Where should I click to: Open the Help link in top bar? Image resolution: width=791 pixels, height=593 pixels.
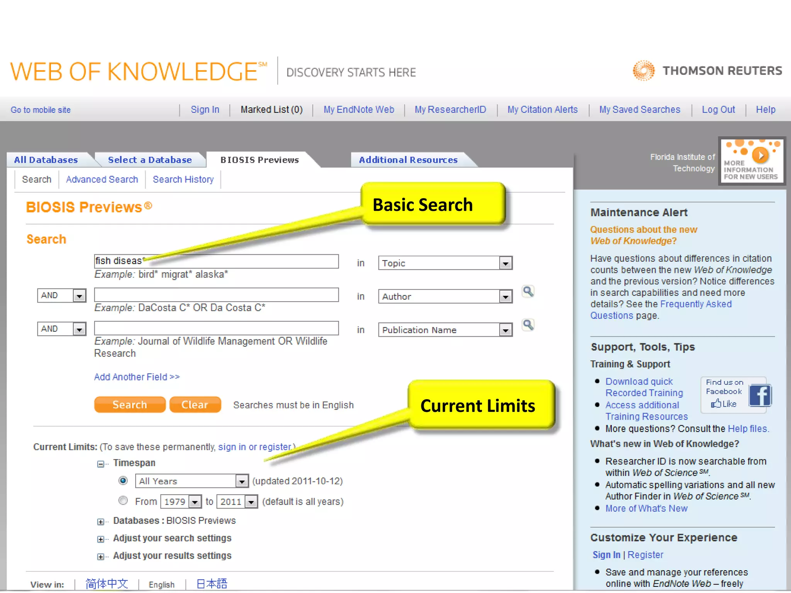766,110
